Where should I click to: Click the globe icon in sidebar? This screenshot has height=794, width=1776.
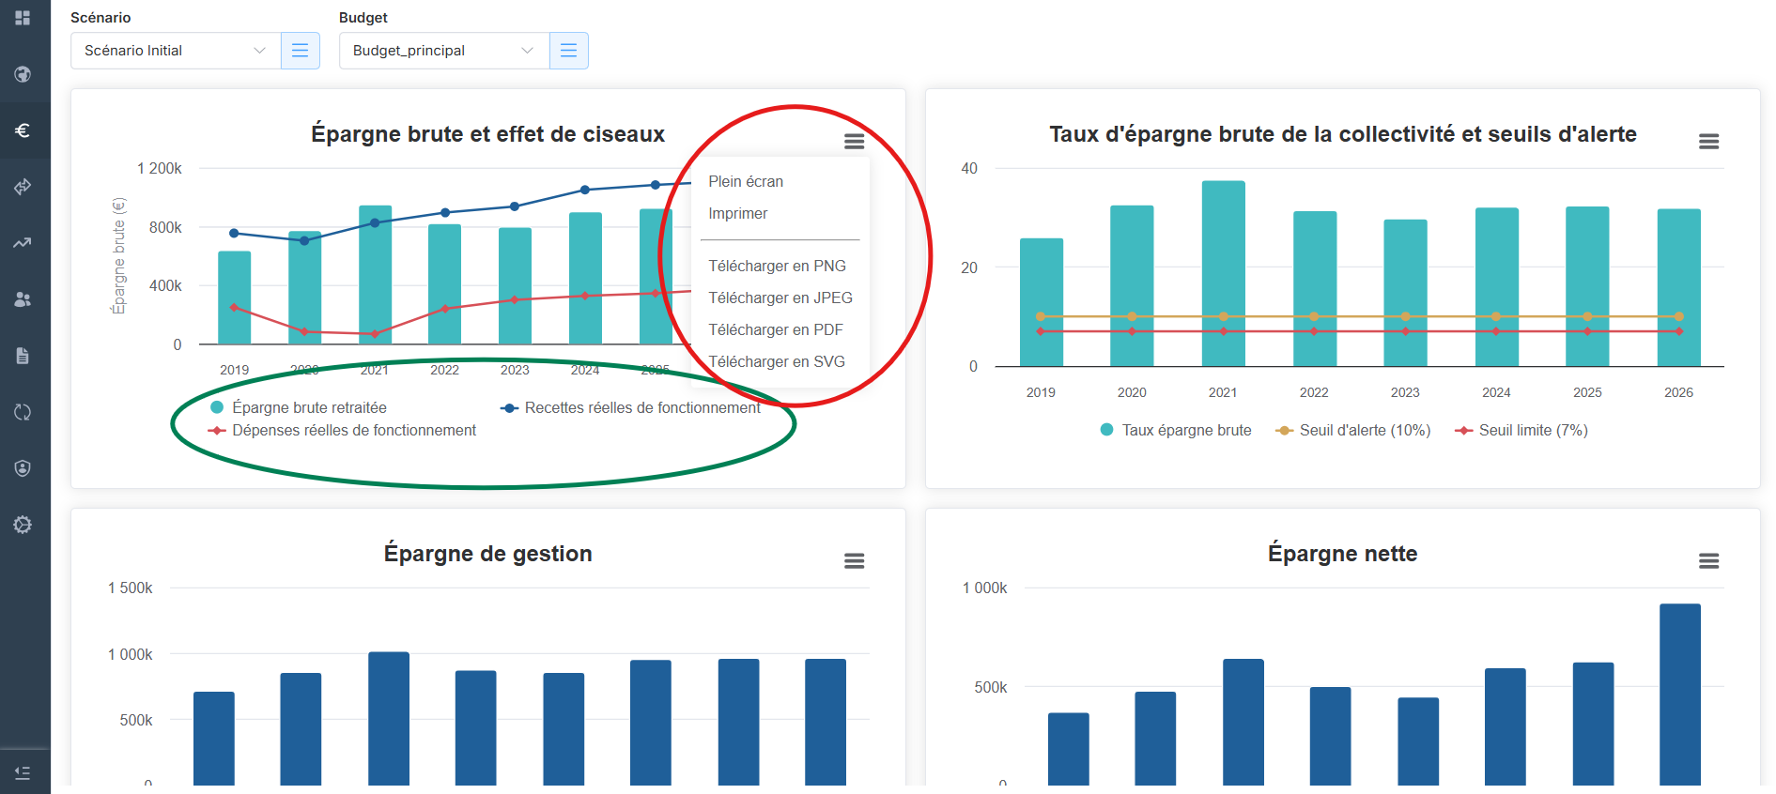(x=23, y=74)
